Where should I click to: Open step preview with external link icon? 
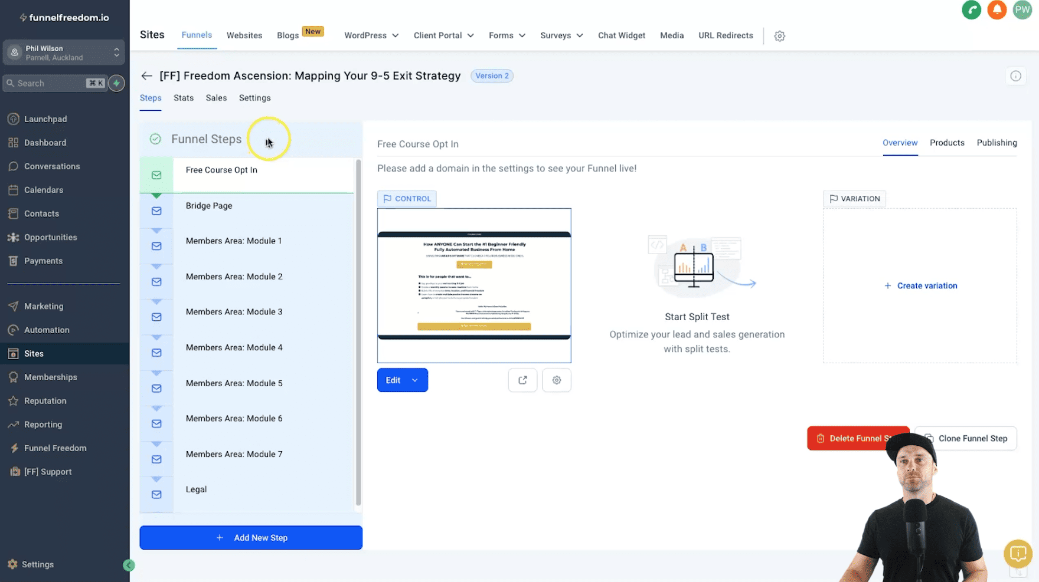pyautogui.click(x=522, y=380)
